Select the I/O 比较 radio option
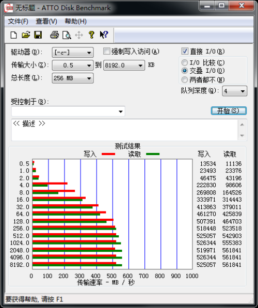 point(185,62)
